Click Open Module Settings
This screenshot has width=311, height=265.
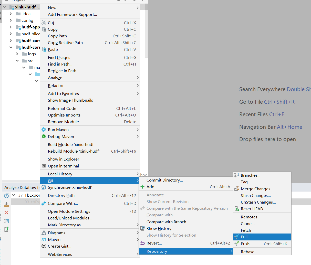pos(69,211)
